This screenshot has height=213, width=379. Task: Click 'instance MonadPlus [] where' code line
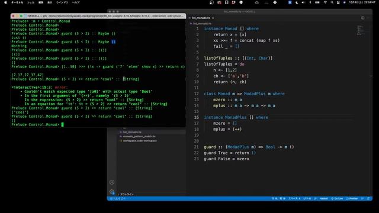(x=236, y=117)
